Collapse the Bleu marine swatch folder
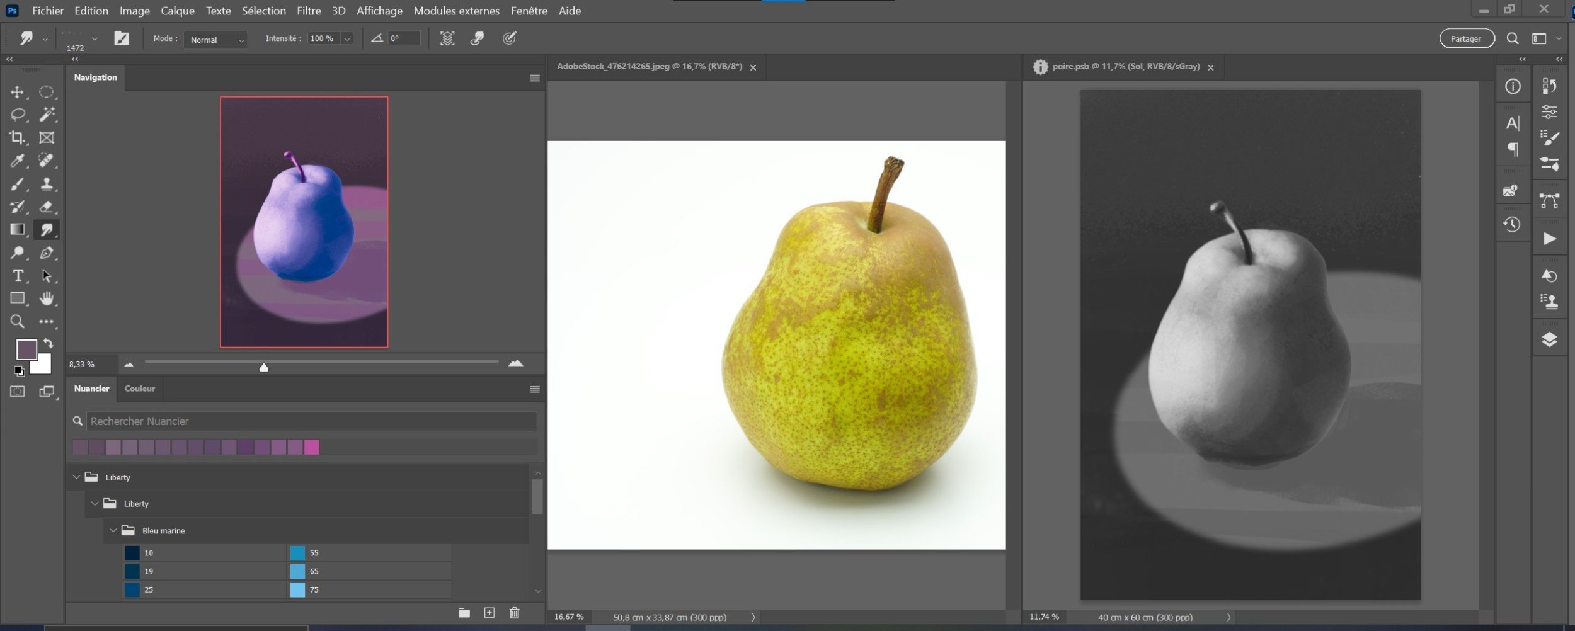This screenshot has height=631, width=1575. coord(113,531)
